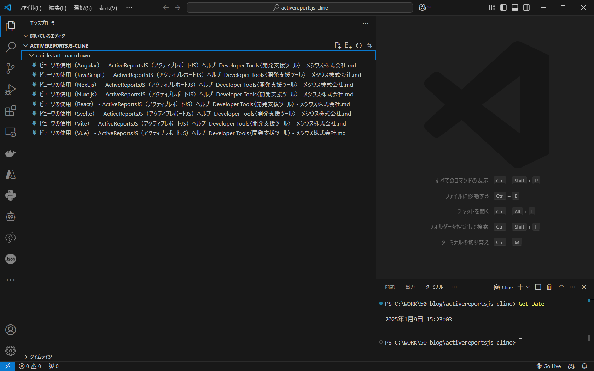
Task: Open the remote window indicator
Action: click(x=7, y=366)
